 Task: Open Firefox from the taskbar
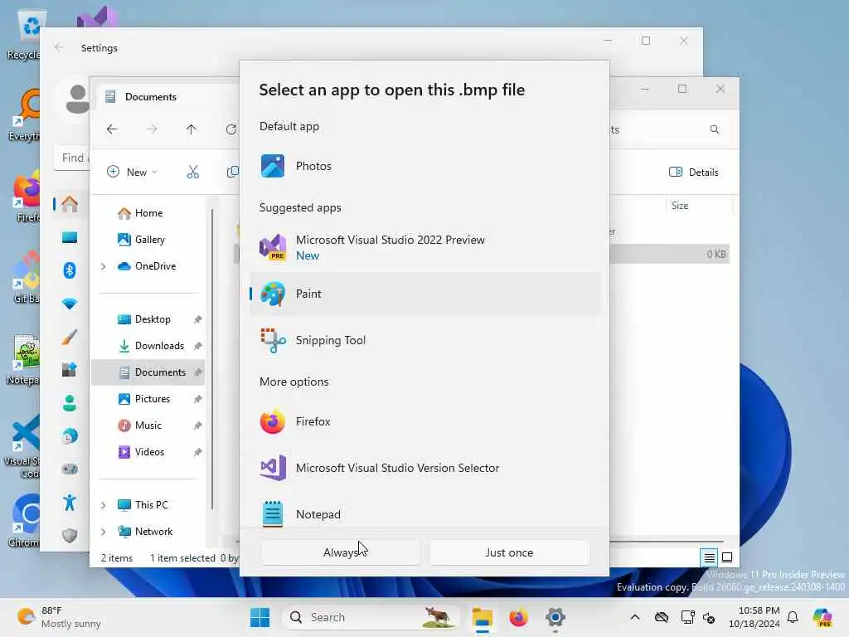(x=519, y=617)
